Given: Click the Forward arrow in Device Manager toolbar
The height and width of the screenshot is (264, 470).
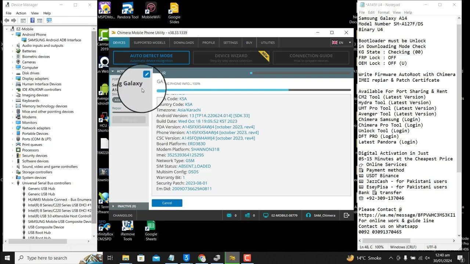Looking at the screenshot, I should [14, 21].
